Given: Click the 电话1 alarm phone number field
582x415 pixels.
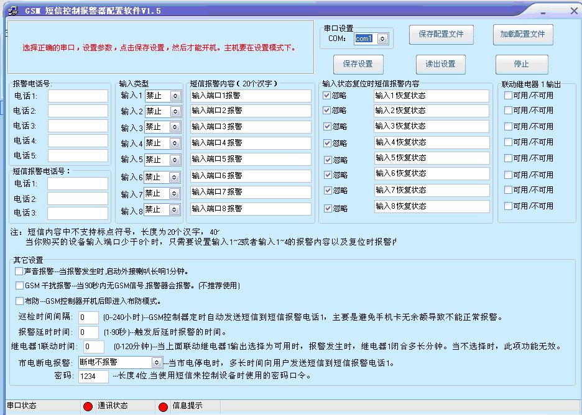Looking at the screenshot, I should point(78,96).
